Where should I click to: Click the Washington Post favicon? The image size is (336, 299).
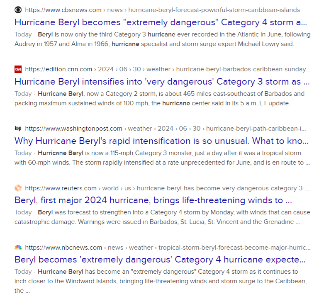(18, 129)
